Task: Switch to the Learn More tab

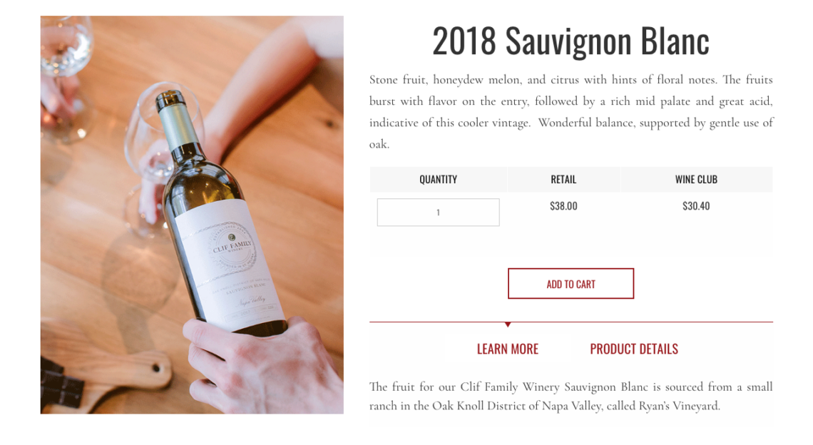Action: [x=508, y=349]
